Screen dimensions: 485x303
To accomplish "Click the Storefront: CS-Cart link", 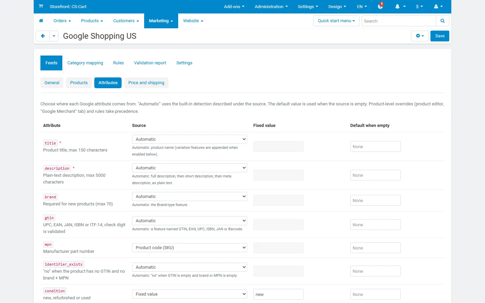I will pyautogui.click(x=68, y=6).
